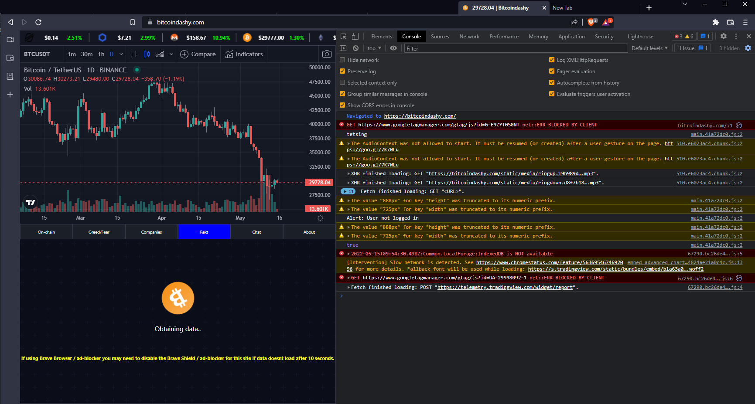This screenshot has height=404, width=755.
Task: Open chart settings gear near time axis
Action: [320, 218]
